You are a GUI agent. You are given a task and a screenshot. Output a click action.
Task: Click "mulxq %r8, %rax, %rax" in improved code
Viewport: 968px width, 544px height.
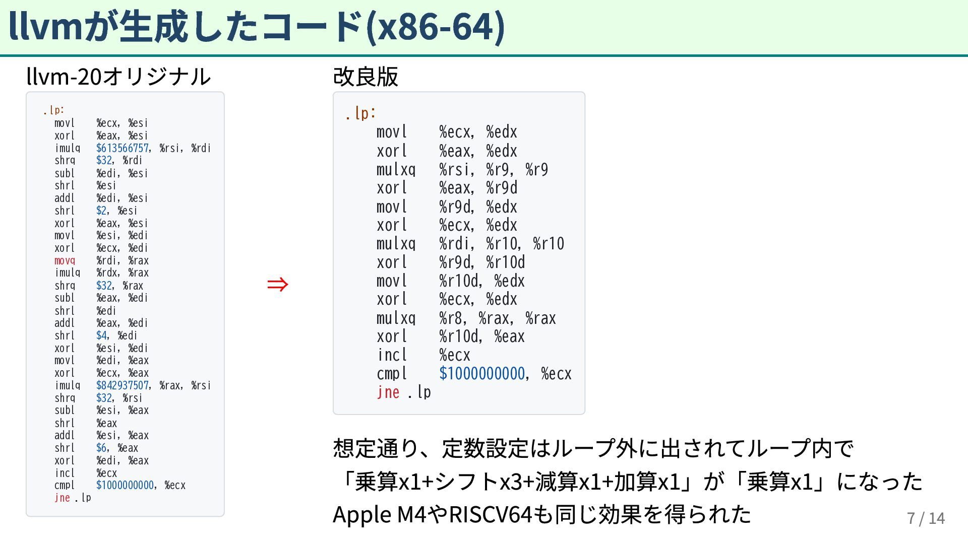(x=466, y=318)
